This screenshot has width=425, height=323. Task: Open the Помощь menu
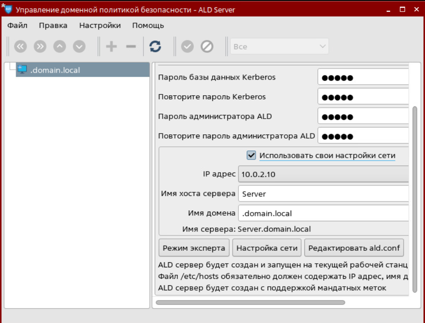[x=148, y=25]
